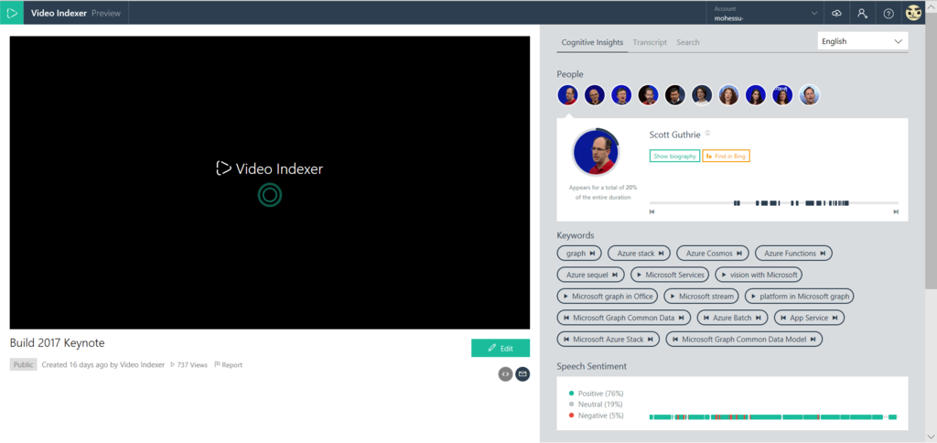Select the ninth person thumbnail
Screen dimensions: 937x443
click(783, 94)
